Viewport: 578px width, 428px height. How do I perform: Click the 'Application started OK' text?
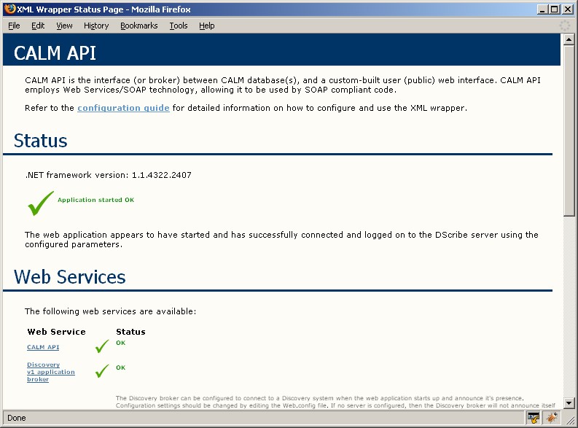95,200
